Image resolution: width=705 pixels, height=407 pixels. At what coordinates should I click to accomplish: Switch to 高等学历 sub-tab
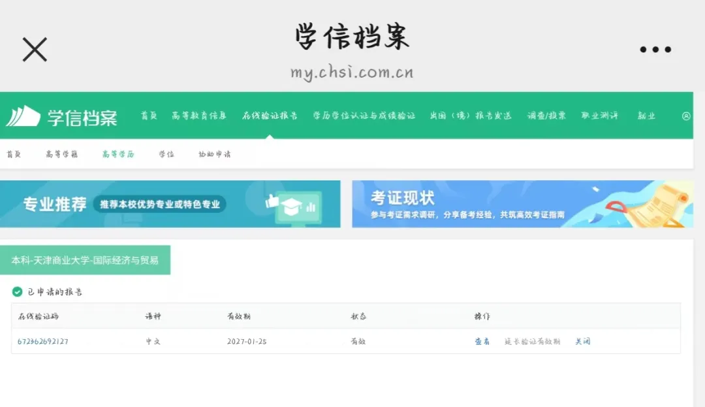click(x=117, y=154)
